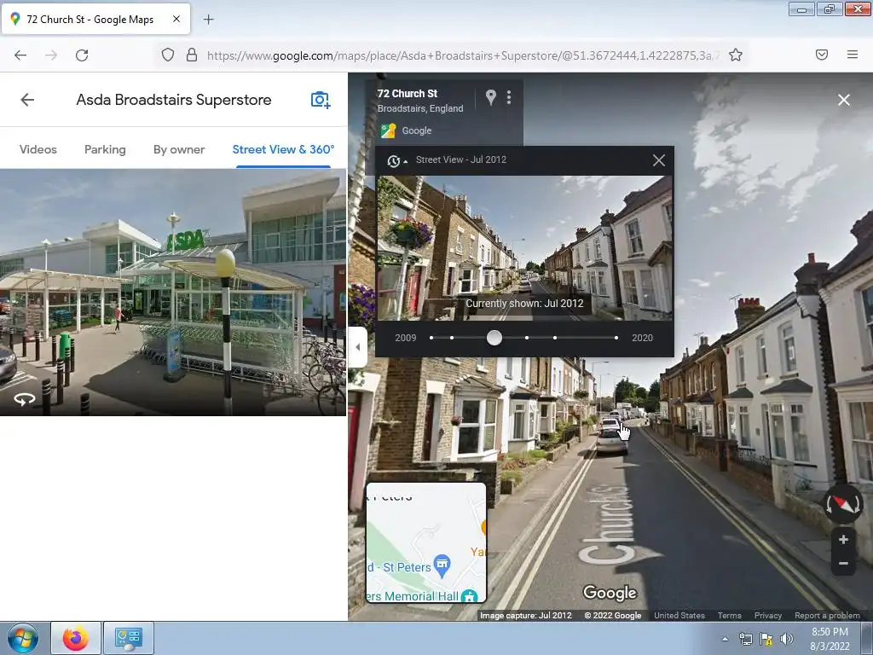
Task: Select the By owner tab
Action: 179,149
